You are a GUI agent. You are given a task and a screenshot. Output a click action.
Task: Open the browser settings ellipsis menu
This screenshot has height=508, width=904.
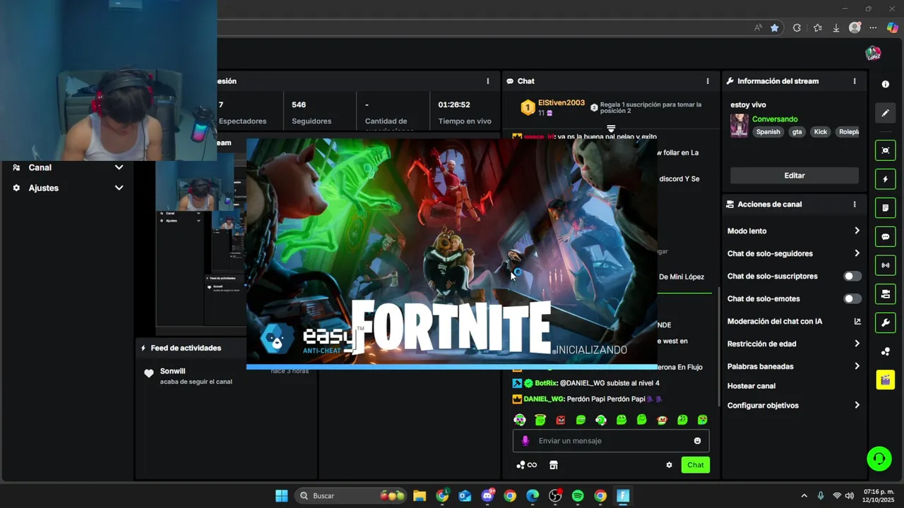873,28
